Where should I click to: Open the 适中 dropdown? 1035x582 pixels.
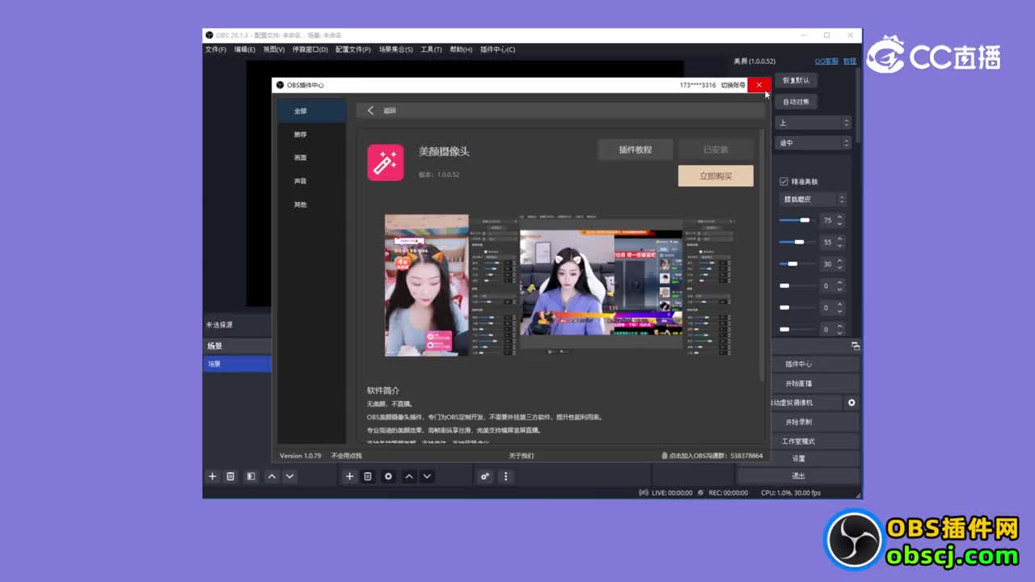pyautogui.click(x=813, y=143)
